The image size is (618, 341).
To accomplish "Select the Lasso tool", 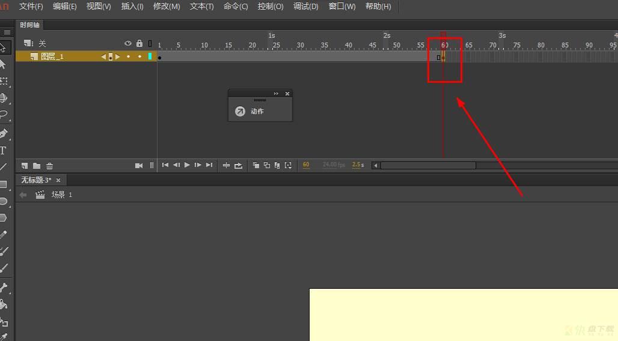I will coord(4,115).
